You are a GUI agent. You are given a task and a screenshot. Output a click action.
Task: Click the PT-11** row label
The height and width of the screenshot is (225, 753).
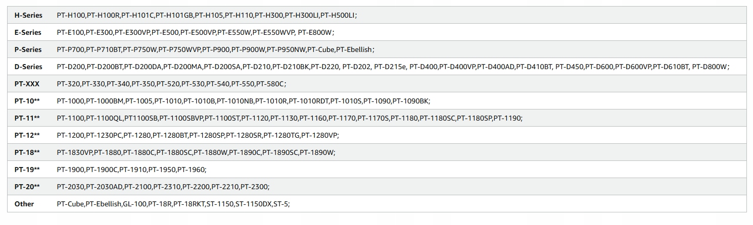click(27, 118)
